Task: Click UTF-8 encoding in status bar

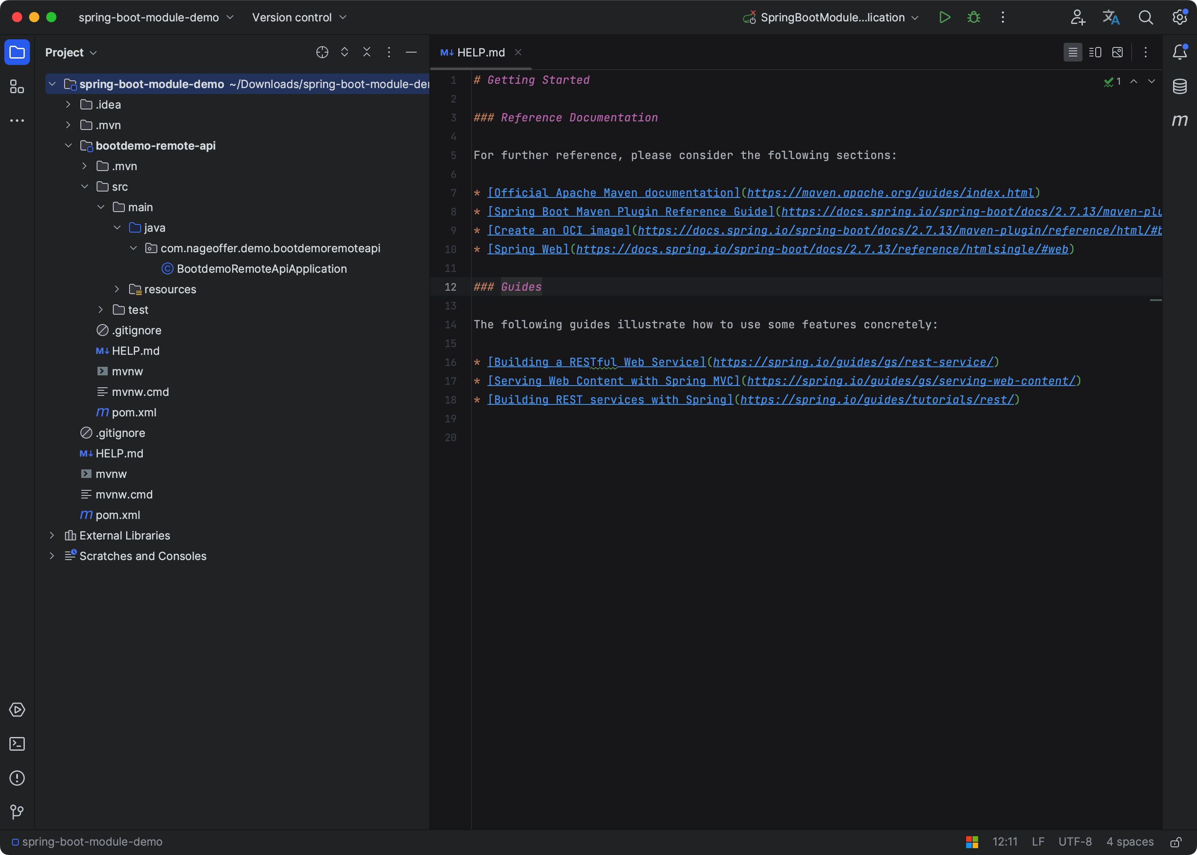Action: point(1075,842)
